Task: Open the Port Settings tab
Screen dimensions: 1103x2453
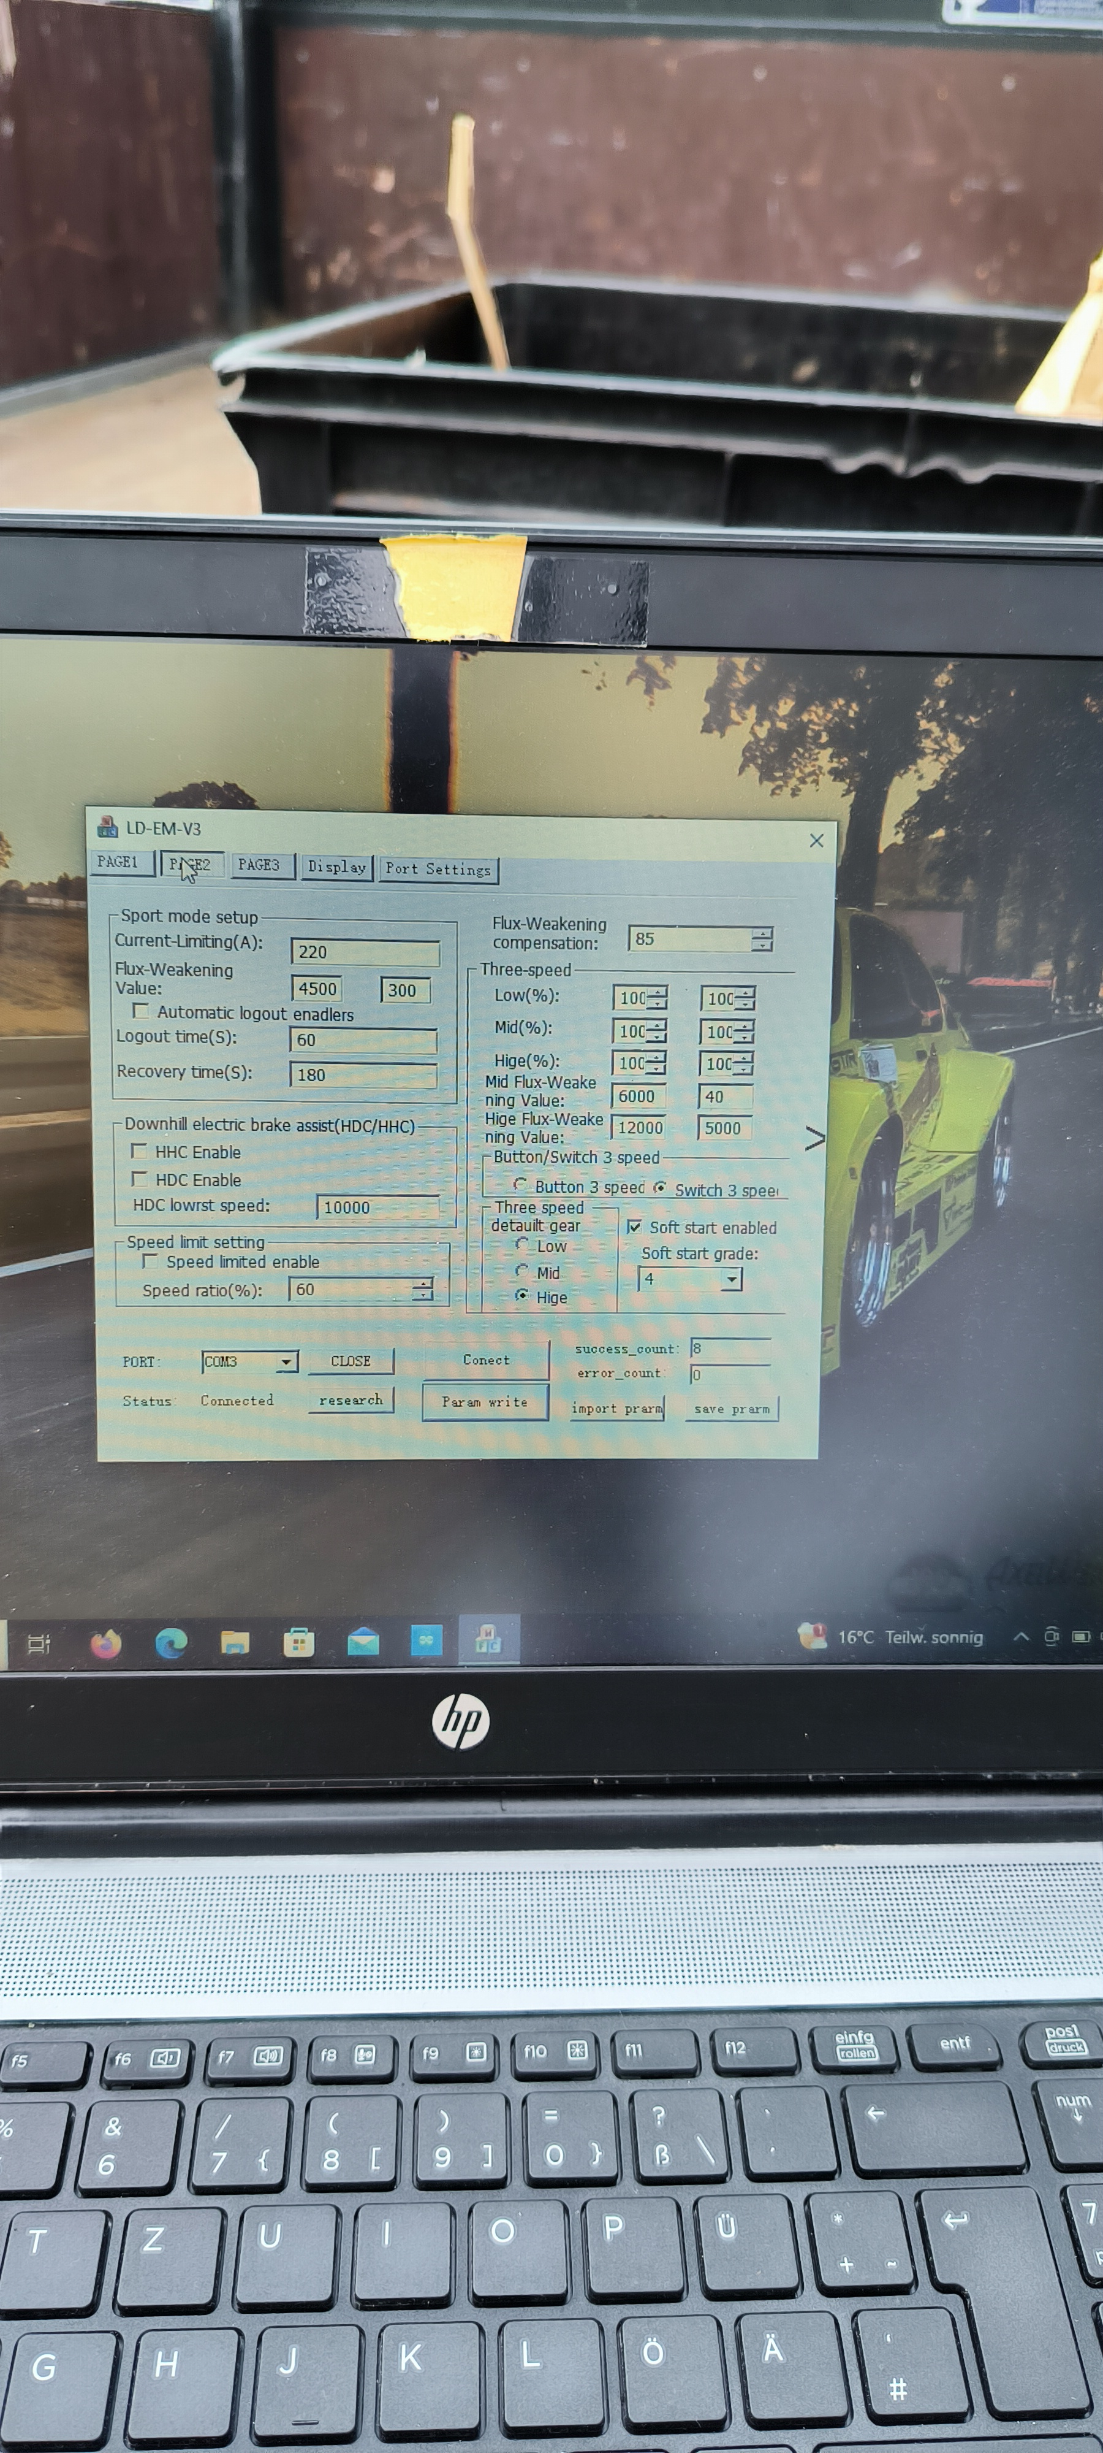Action: (x=438, y=868)
